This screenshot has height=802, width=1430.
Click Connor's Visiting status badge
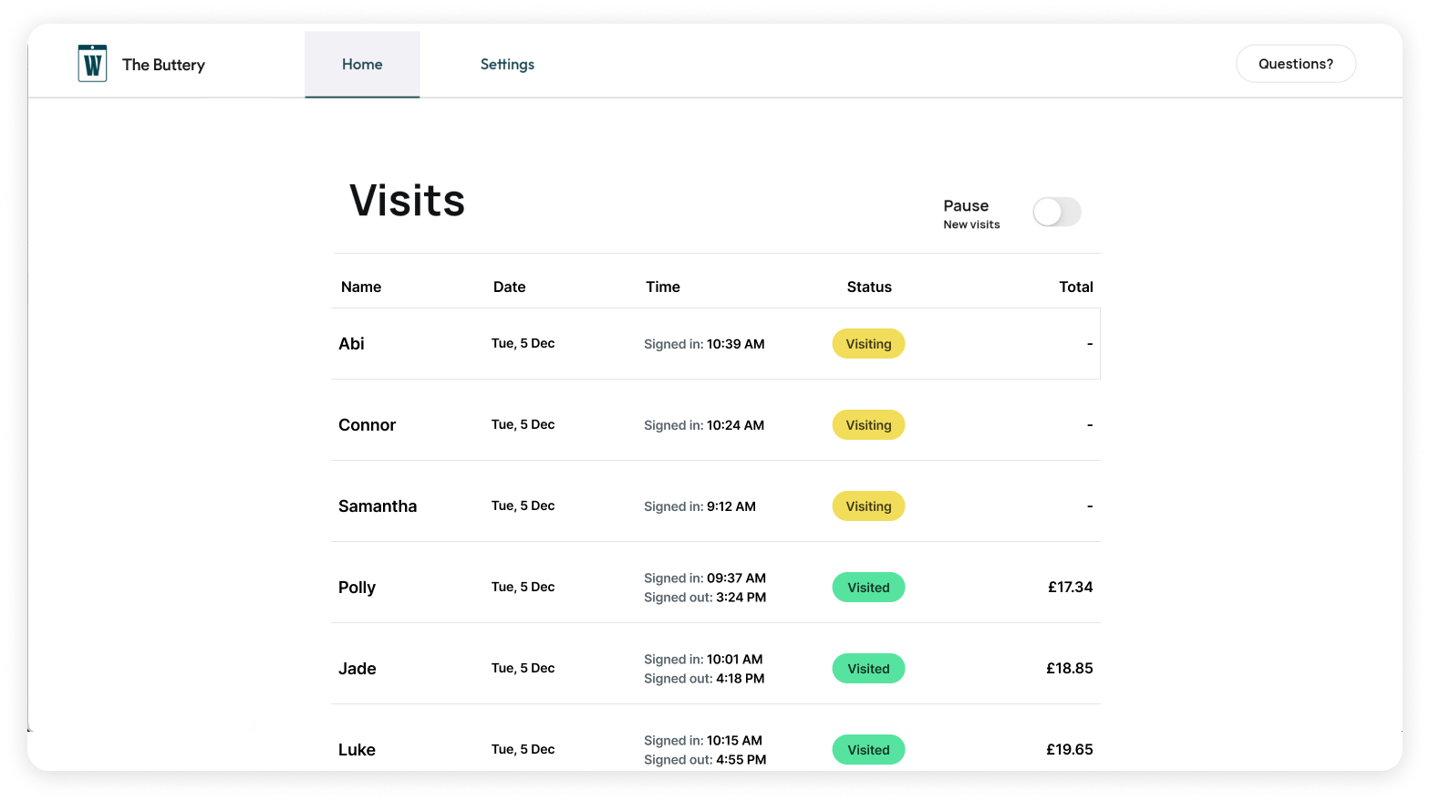[x=868, y=425]
